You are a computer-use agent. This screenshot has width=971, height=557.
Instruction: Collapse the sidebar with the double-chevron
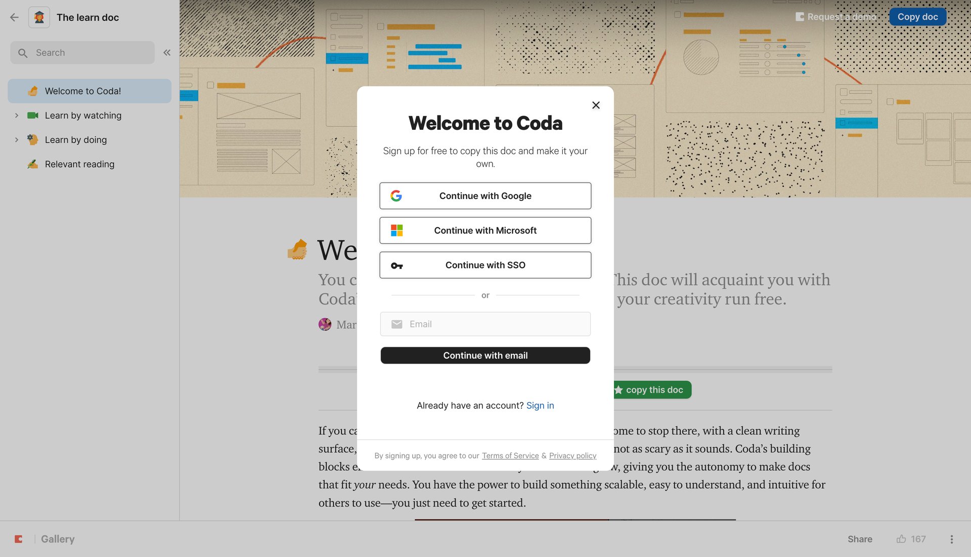[x=167, y=52]
